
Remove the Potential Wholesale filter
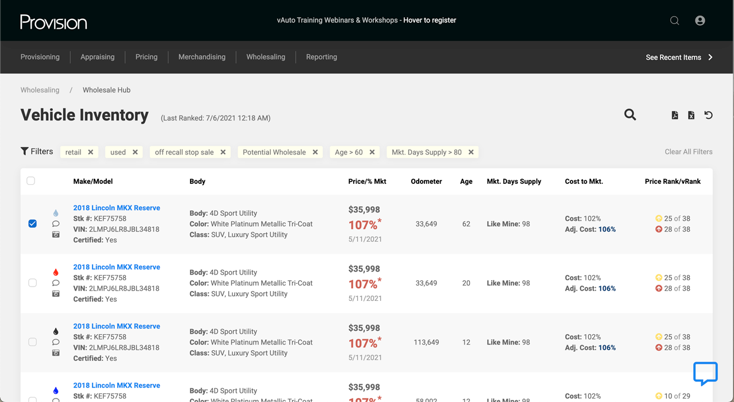315,152
